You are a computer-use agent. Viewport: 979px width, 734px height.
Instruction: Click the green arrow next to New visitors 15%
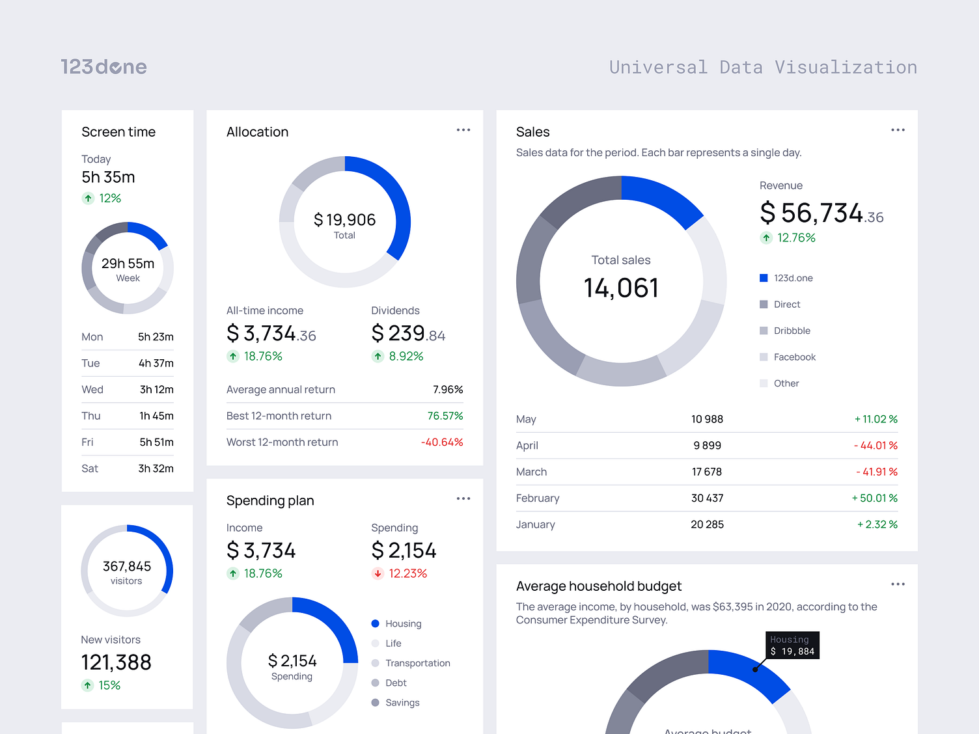pos(87,685)
